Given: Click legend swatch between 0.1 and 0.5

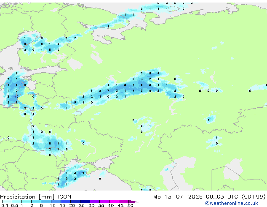Looking at the screenshot, I should (7, 202).
